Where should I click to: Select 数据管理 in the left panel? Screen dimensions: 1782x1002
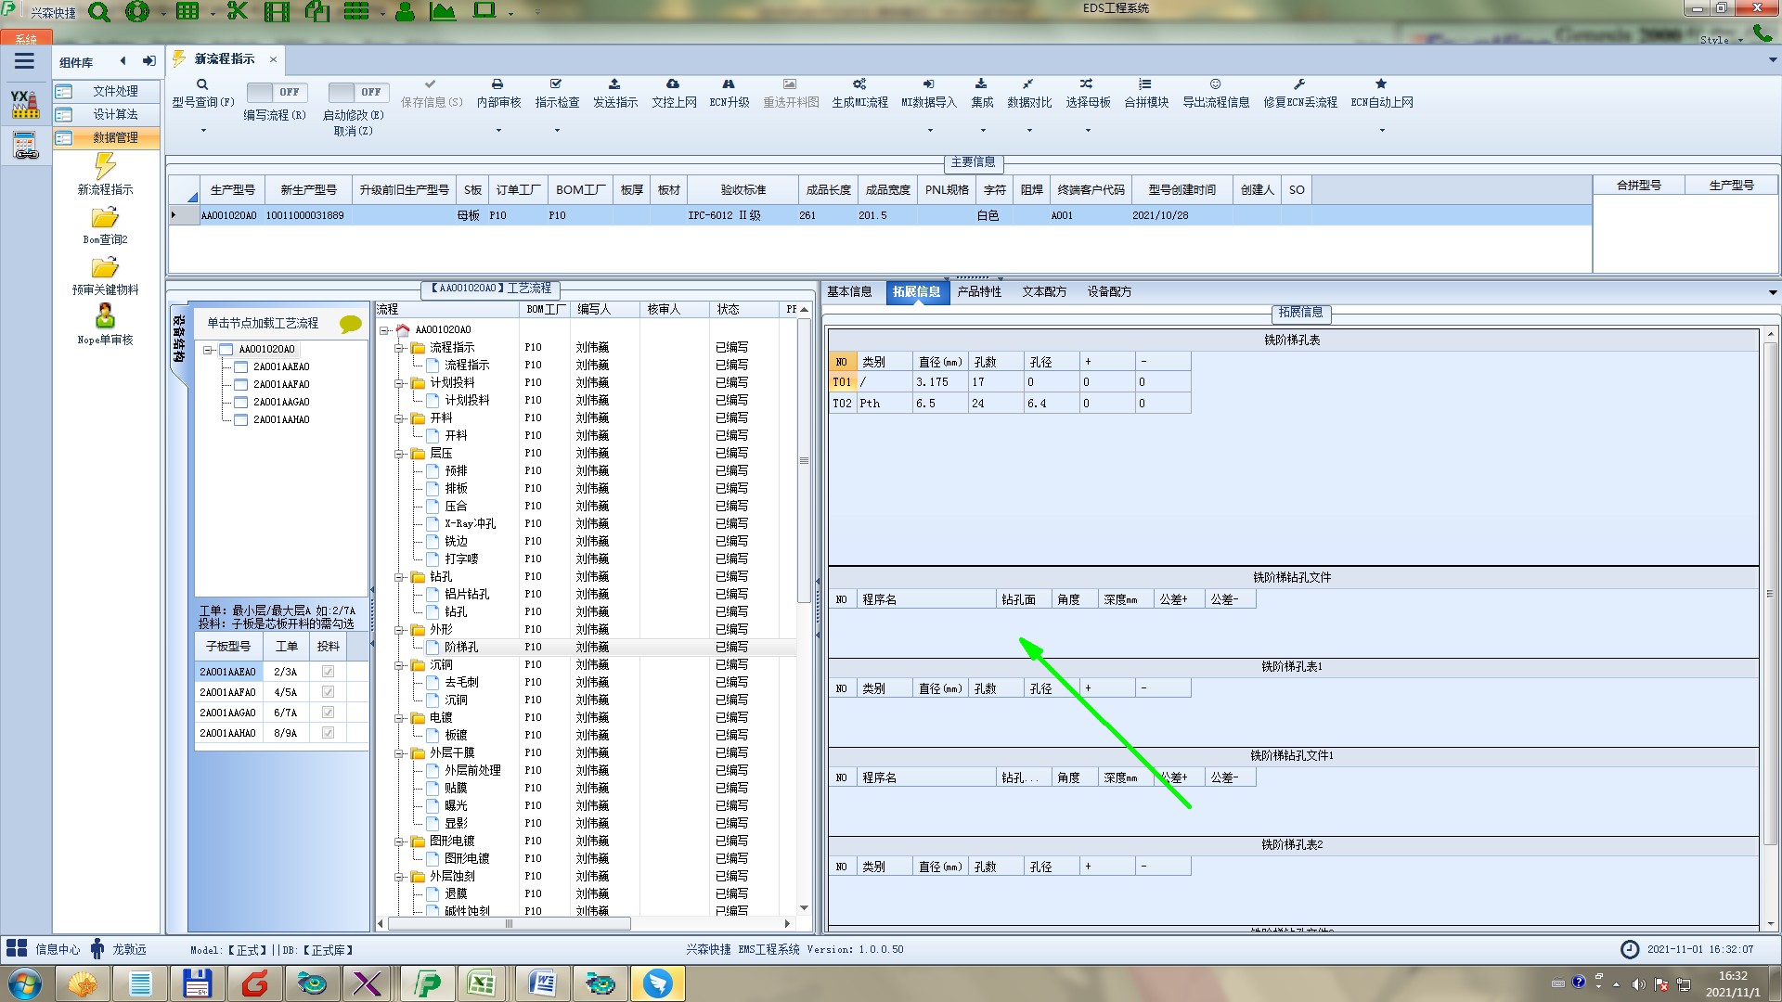(115, 137)
